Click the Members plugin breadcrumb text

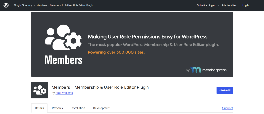point(65,5)
